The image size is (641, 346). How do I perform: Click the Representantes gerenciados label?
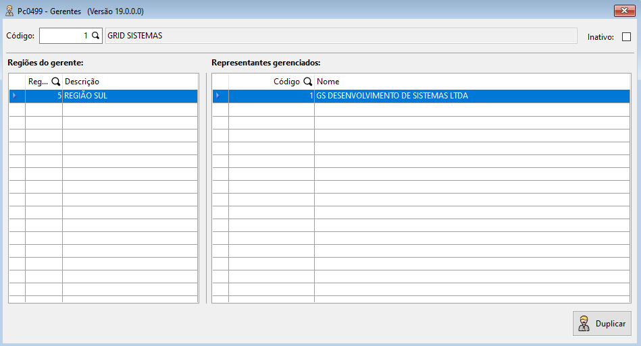(265, 63)
